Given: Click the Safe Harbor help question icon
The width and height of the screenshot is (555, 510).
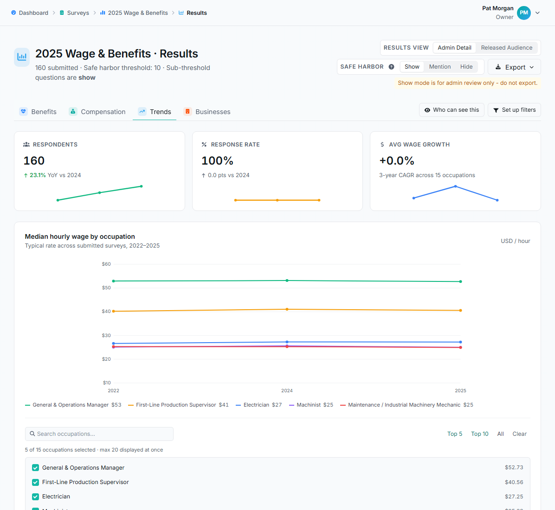Looking at the screenshot, I should (391, 67).
